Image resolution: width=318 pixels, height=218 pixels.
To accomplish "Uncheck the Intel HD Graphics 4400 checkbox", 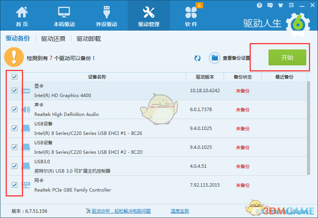I will pos(14,90).
